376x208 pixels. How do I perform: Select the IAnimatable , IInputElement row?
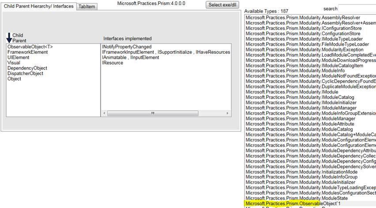[x=131, y=57]
